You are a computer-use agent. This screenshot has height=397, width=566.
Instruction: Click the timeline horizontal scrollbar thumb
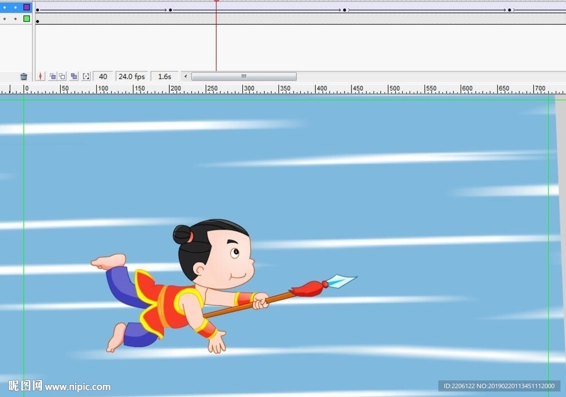[x=244, y=76]
